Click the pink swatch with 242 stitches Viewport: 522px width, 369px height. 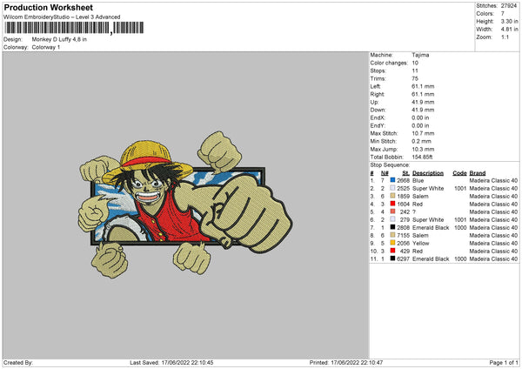393,211
